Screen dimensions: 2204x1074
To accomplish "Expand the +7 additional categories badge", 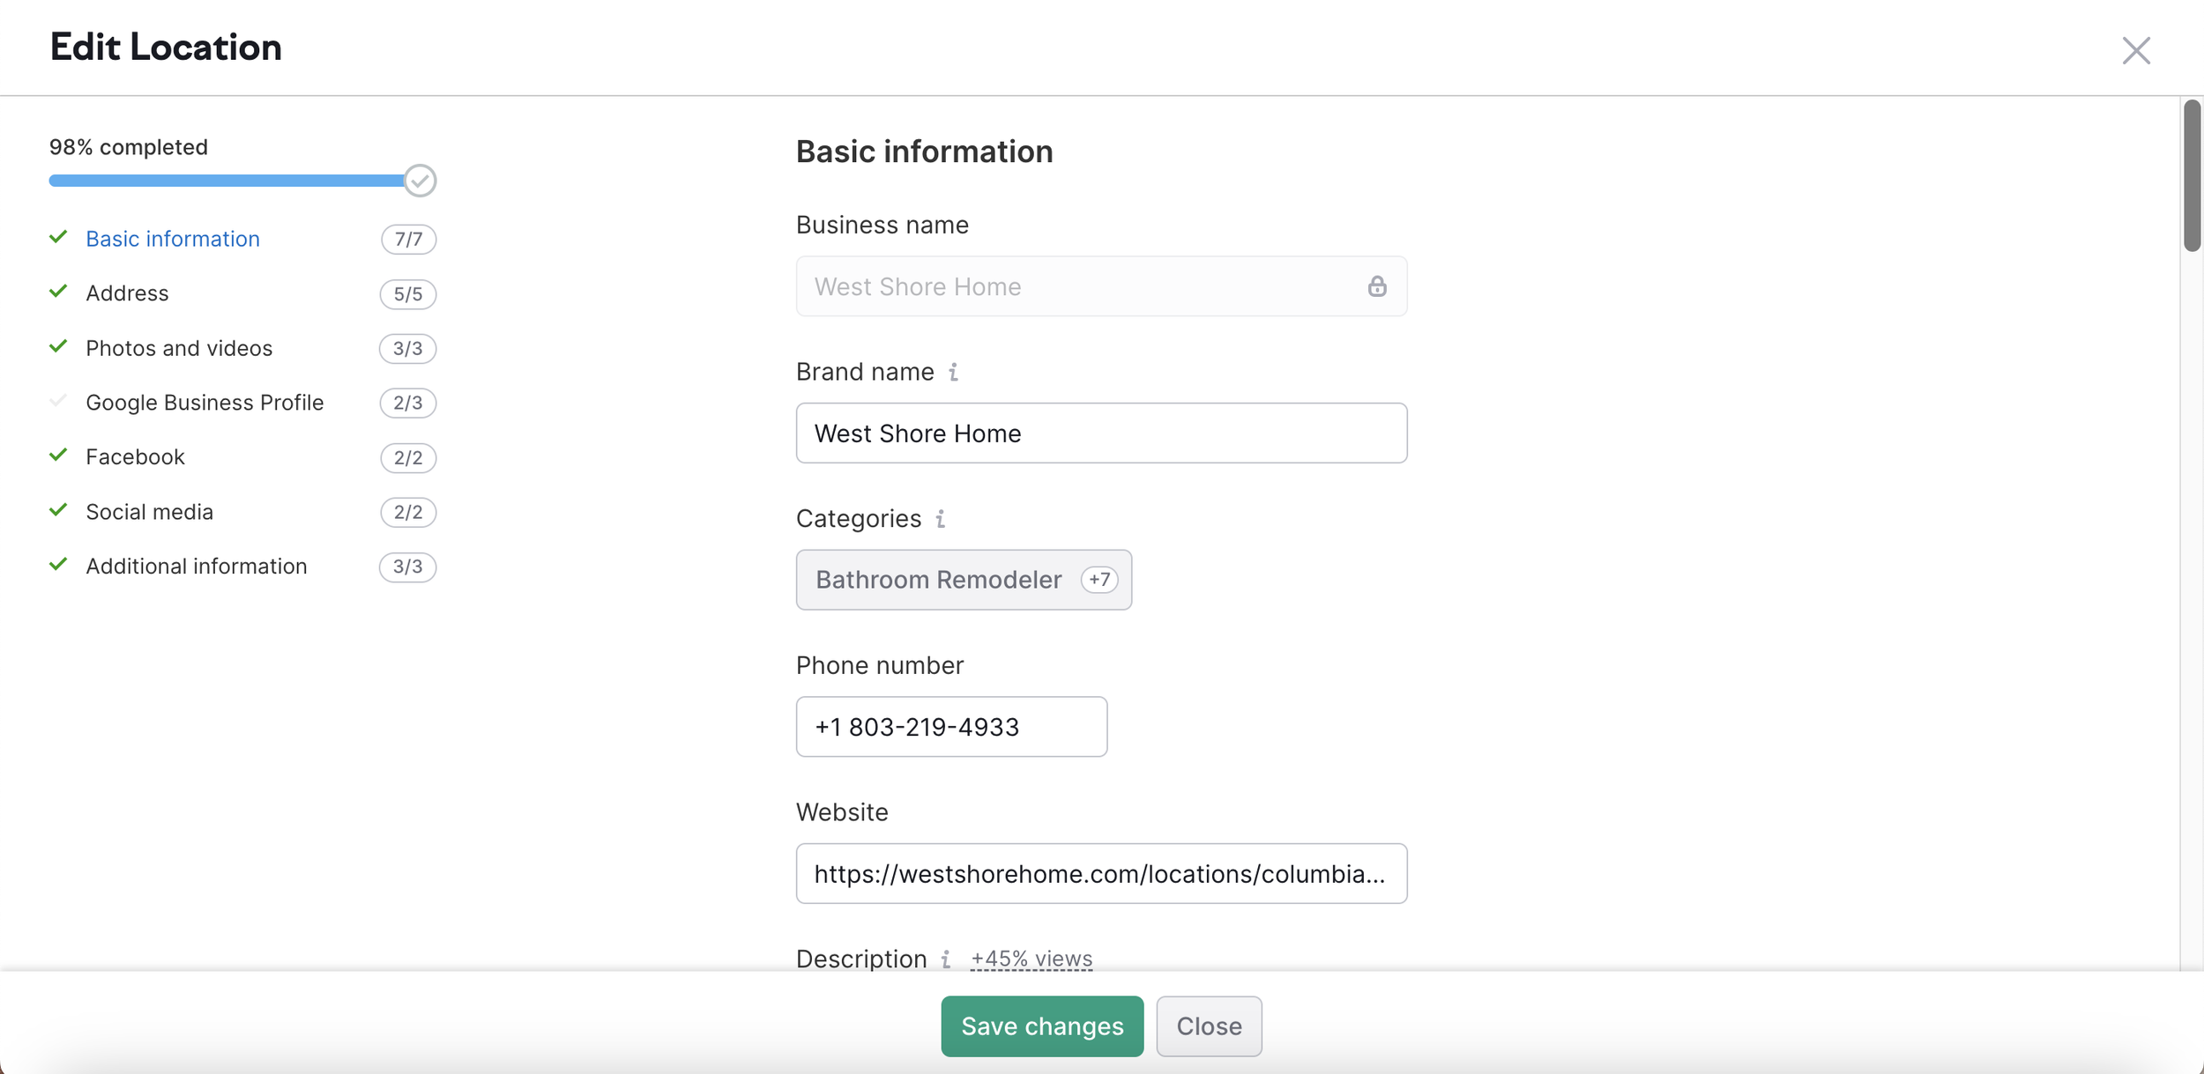I will pos(1098,580).
